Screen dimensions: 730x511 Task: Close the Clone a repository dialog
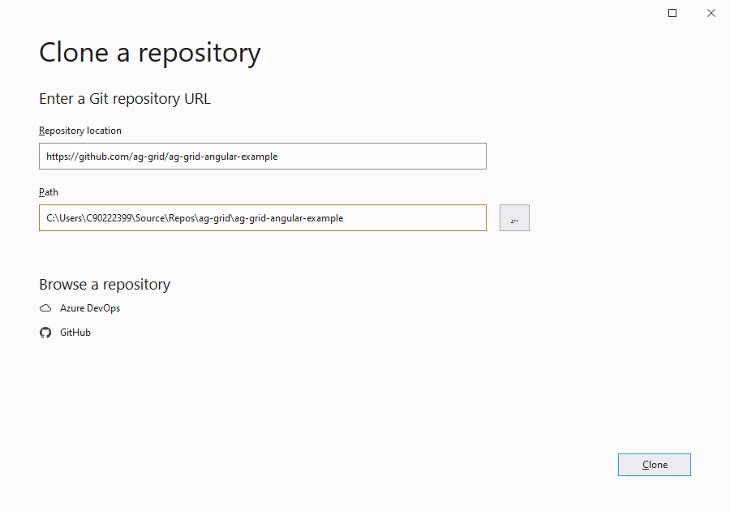[x=711, y=13]
